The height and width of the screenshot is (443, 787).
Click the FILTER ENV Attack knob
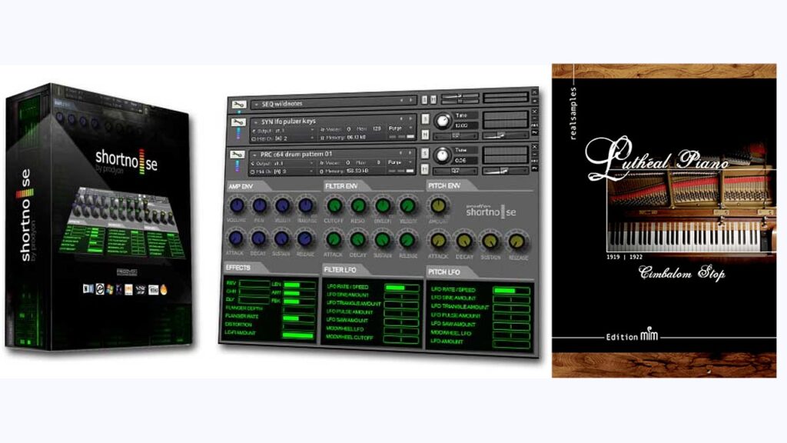[334, 239]
